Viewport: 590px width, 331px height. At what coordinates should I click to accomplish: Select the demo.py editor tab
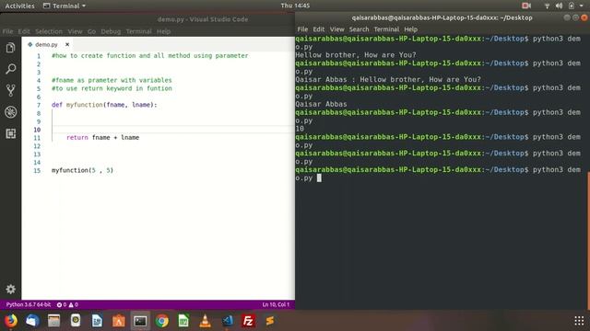pyautogui.click(x=46, y=44)
